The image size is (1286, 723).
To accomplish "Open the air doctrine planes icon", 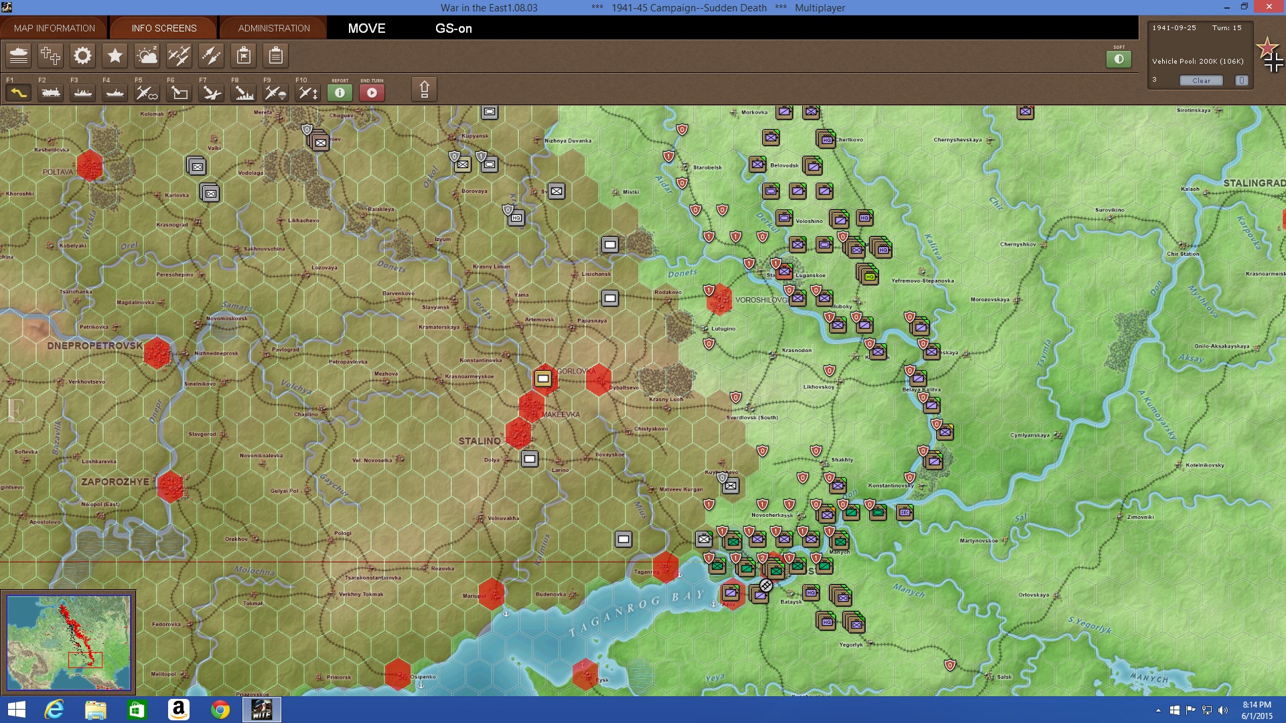I will (x=179, y=56).
